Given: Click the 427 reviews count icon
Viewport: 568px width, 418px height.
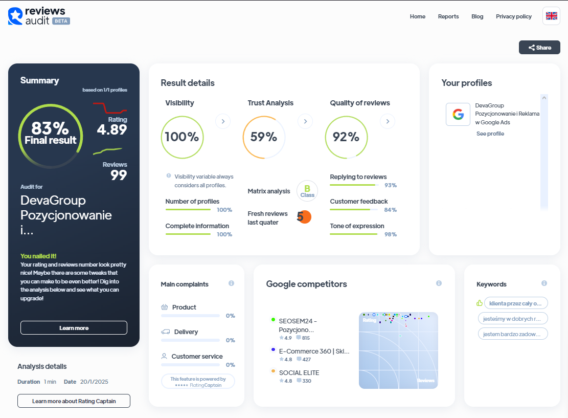Looking at the screenshot, I should tap(299, 359).
